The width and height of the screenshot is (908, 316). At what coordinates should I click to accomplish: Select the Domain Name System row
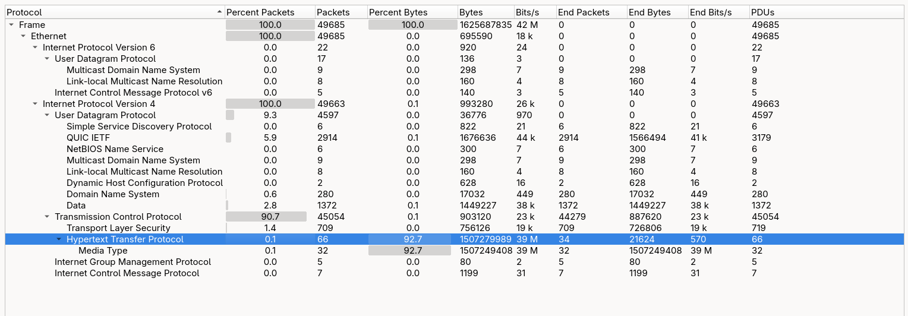pyautogui.click(x=113, y=194)
